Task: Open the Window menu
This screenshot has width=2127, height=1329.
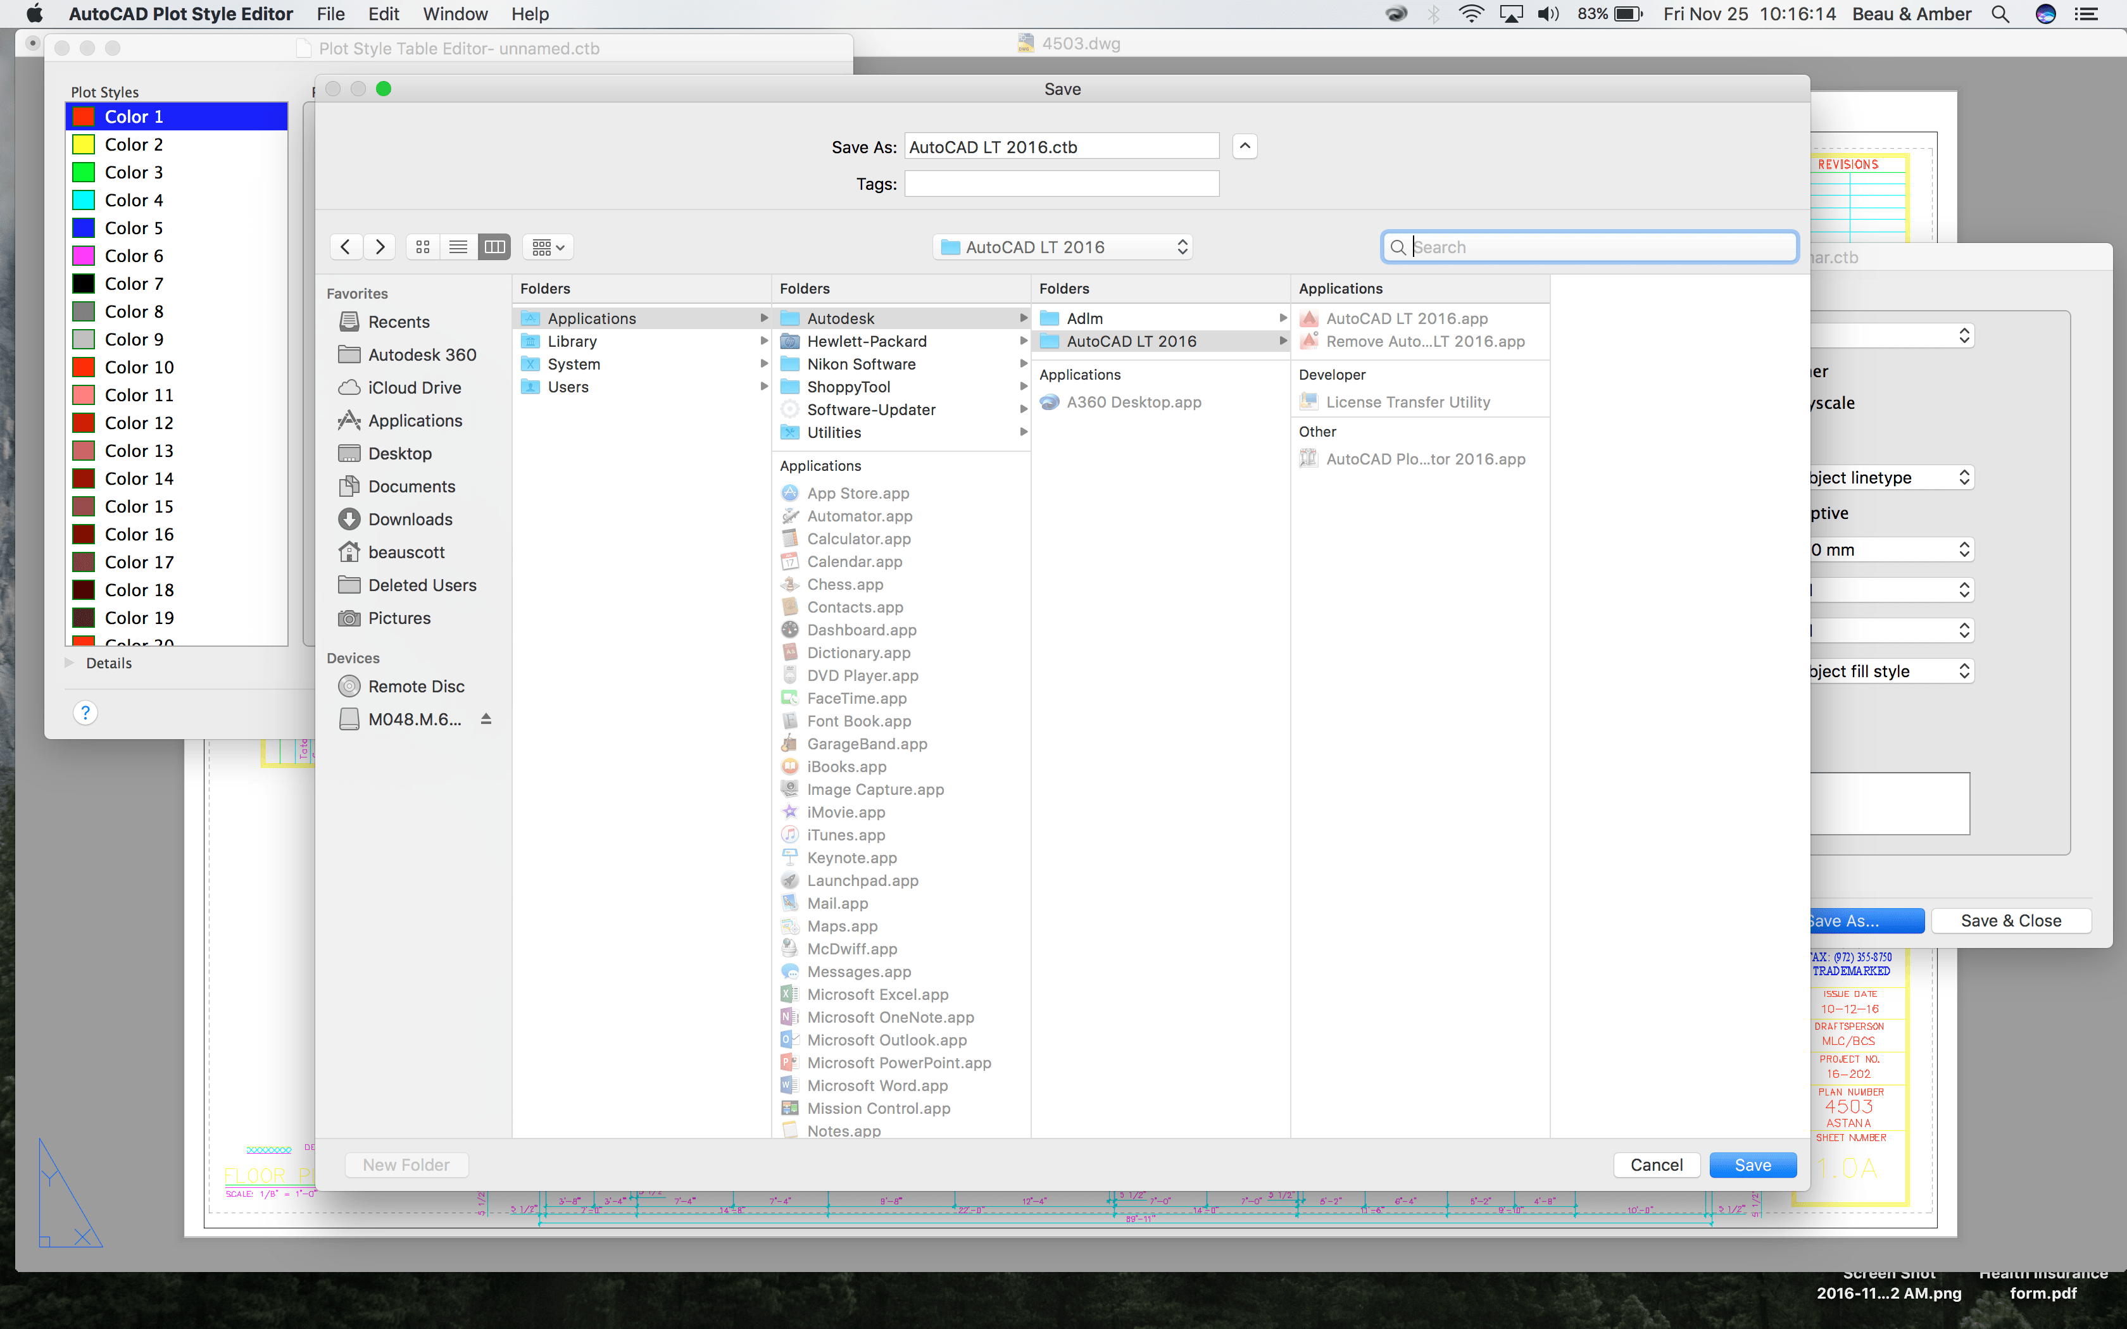Action: [x=455, y=14]
